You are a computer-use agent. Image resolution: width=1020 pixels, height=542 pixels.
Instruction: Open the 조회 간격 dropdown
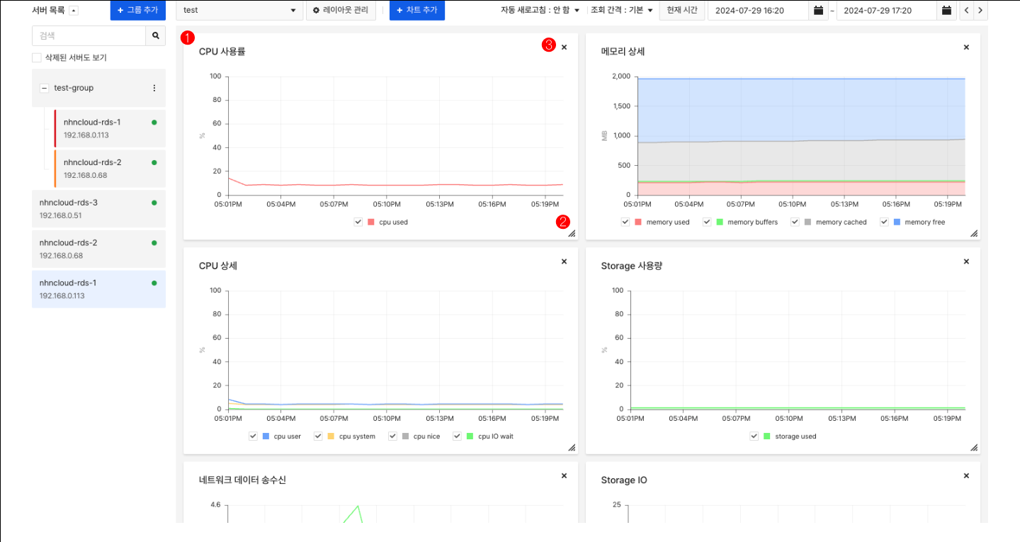(x=621, y=11)
